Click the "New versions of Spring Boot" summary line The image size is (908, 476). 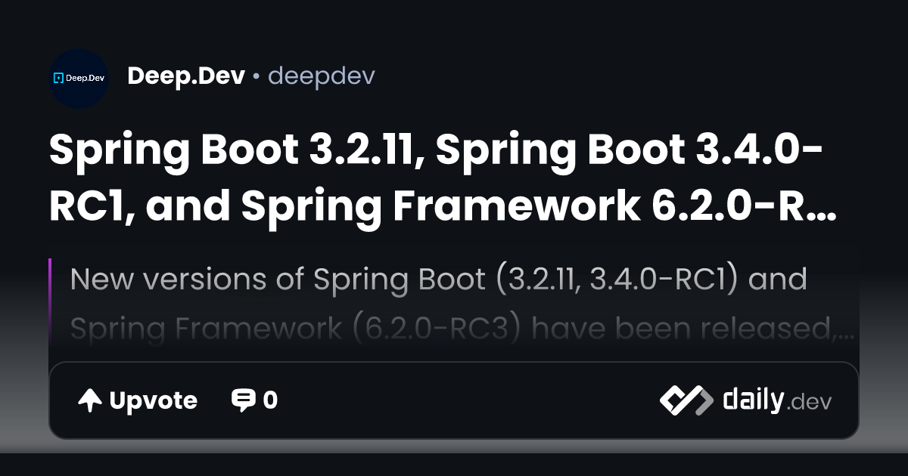(x=438, y=280)
